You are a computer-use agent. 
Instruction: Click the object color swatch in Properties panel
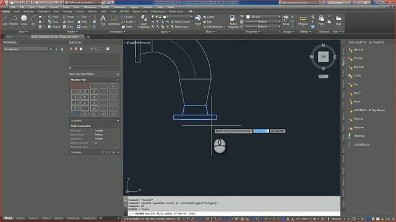tap(247, 17)
